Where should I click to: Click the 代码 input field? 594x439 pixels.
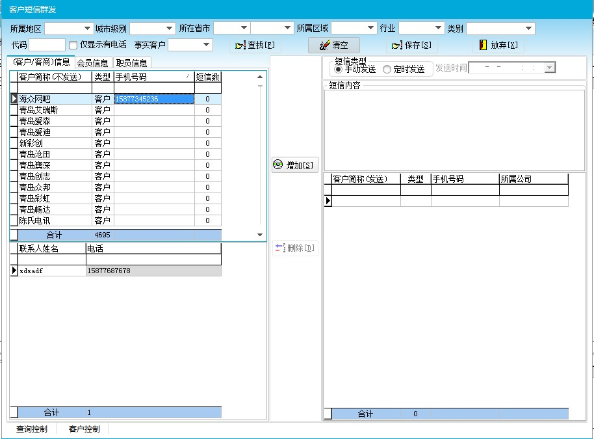pos(47,45)
